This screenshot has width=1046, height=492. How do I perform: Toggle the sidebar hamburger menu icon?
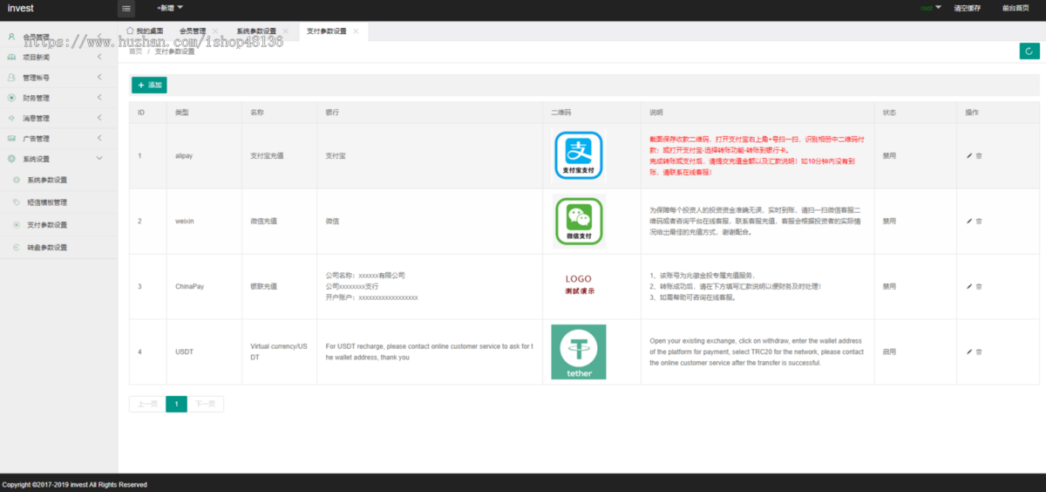(x=126, y=9)
